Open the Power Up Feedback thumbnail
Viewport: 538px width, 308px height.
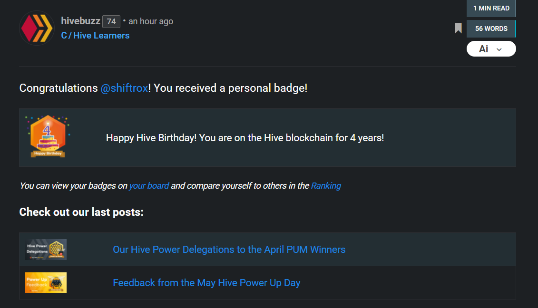[46, 283]
